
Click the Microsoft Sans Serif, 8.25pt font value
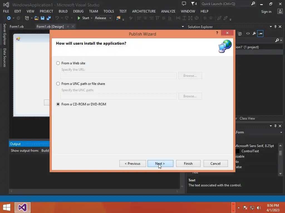254,146
